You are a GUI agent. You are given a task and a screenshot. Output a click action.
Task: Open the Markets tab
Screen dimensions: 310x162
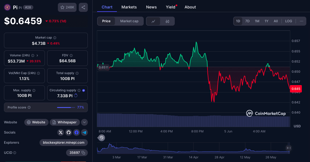129,7
